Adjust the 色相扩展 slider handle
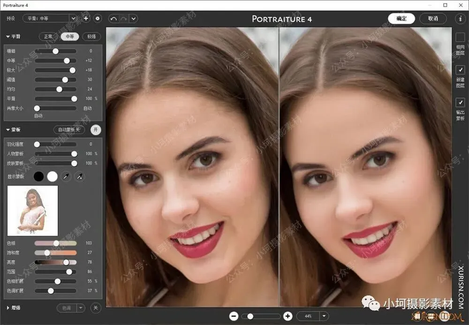This screenshot has width=469, height=325. tap(57, 281)
